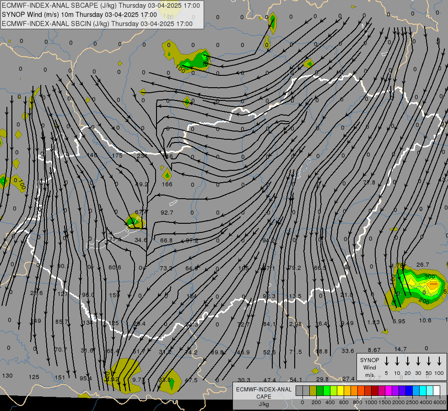448x411 pixels.
Task: Click the map value 29.8
Action: (322, 379)
